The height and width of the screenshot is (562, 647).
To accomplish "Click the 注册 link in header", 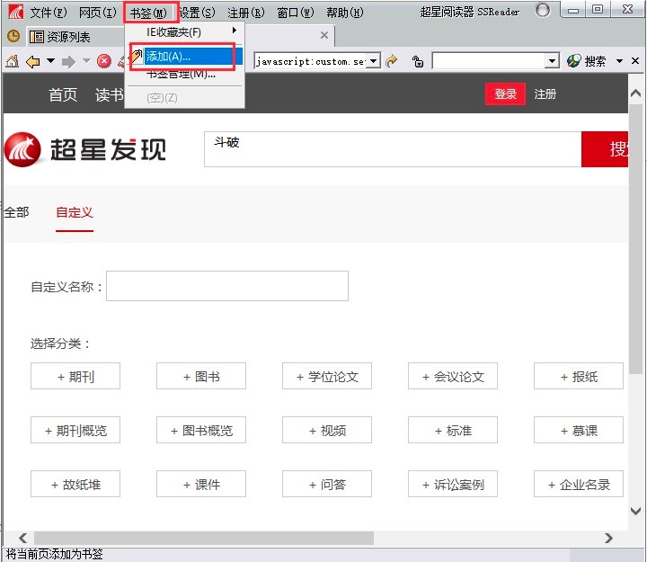I will (x=545, y=94).
